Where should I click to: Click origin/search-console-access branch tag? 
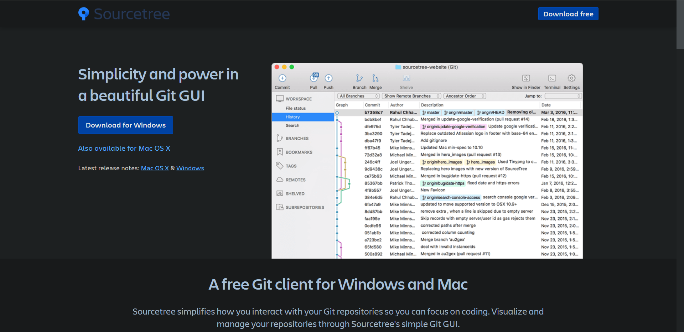451,197
